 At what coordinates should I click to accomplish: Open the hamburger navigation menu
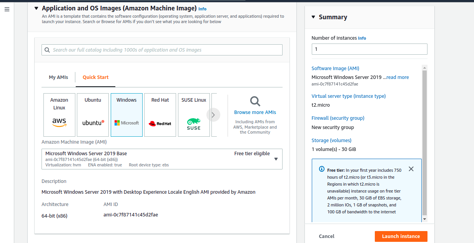tap(7, 9)
